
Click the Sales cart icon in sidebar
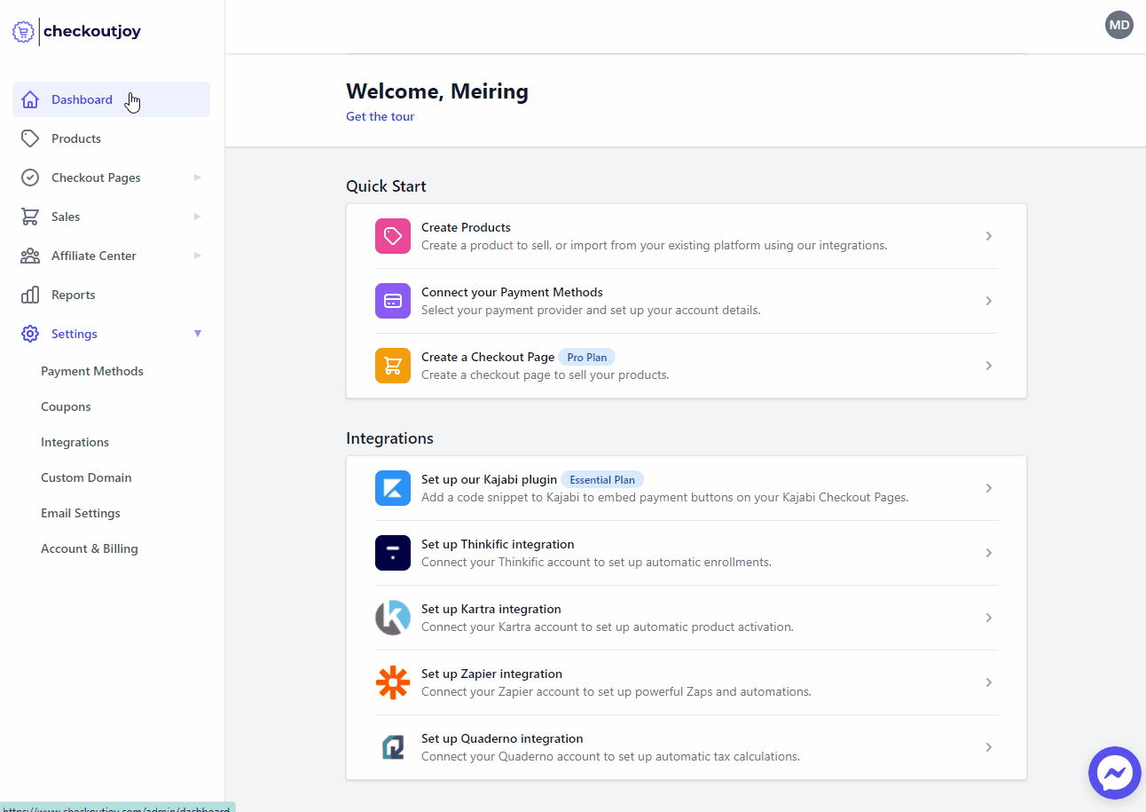tap(30, 217)
